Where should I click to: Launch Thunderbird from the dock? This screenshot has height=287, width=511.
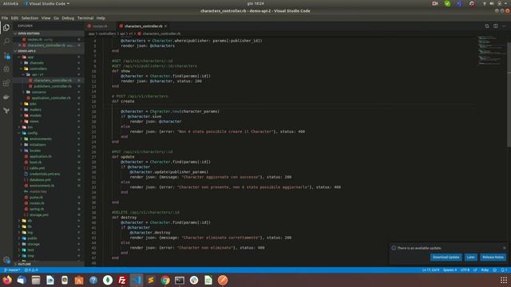point(22,280)
